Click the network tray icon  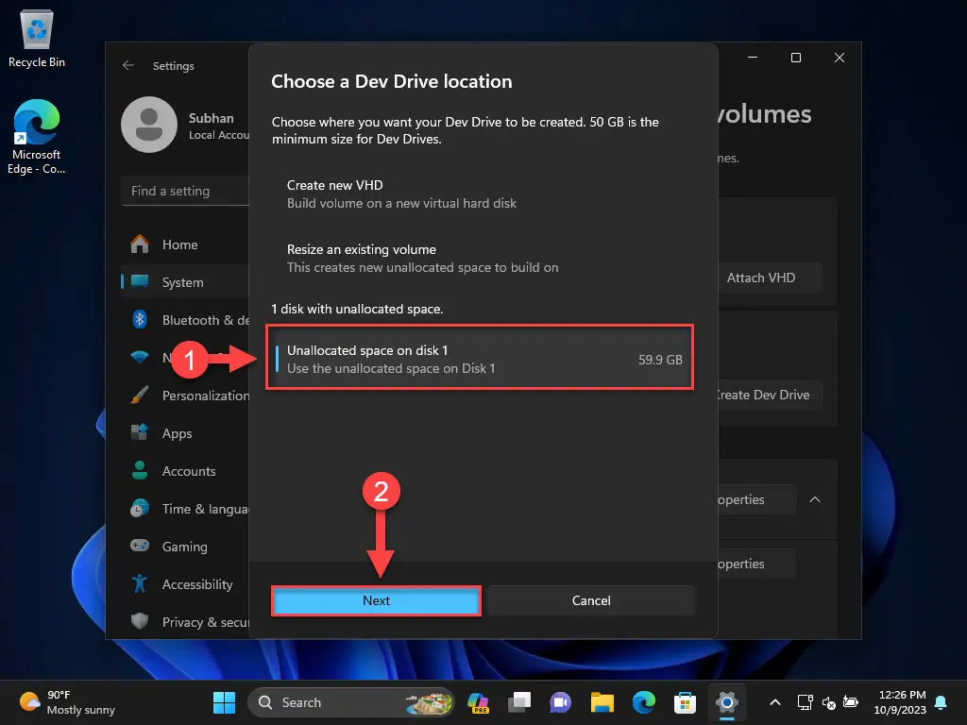click(x=805, y=702)
